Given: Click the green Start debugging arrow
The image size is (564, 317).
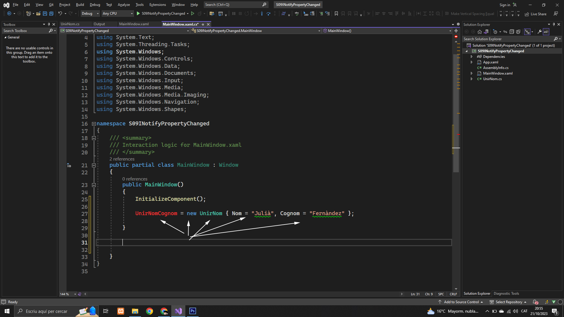Looking at the screenshot, I should tap(138, 14).
